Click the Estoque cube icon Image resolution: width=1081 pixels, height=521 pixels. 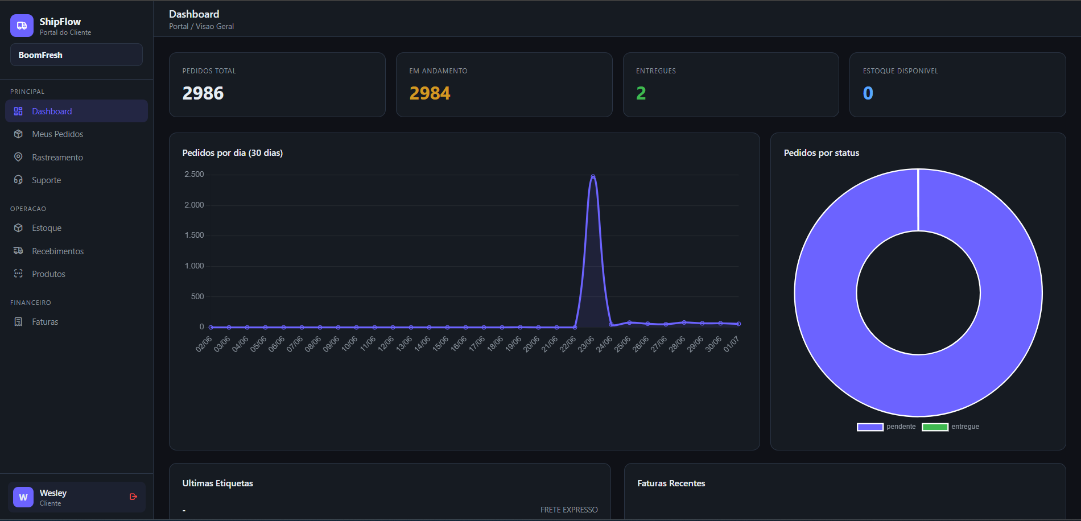[18, 228]
